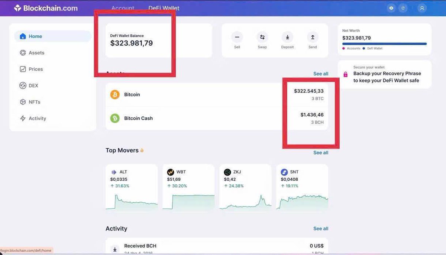Click the DeFi Wallet Balance amount
This screenshot has height=255, width=446.
click(x=132, y=43)
